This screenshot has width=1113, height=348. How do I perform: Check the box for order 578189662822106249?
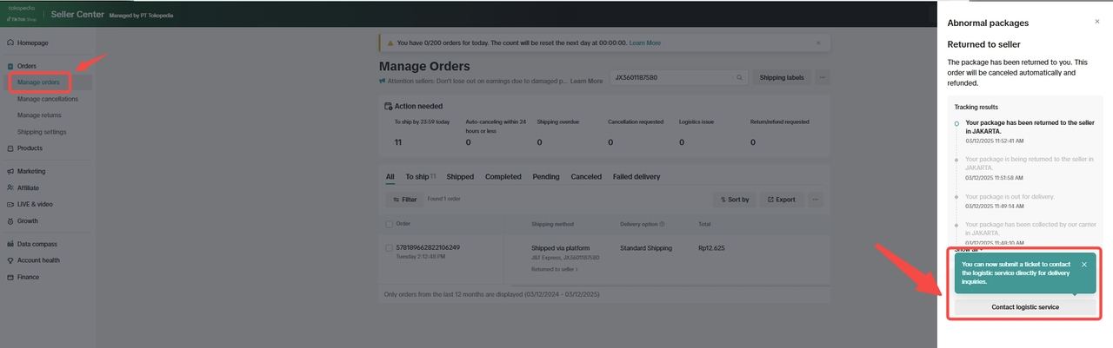[x=389, y=248]
